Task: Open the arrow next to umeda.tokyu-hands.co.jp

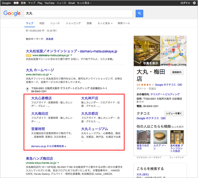Action: pyautogui.click(x=58, y=163)
